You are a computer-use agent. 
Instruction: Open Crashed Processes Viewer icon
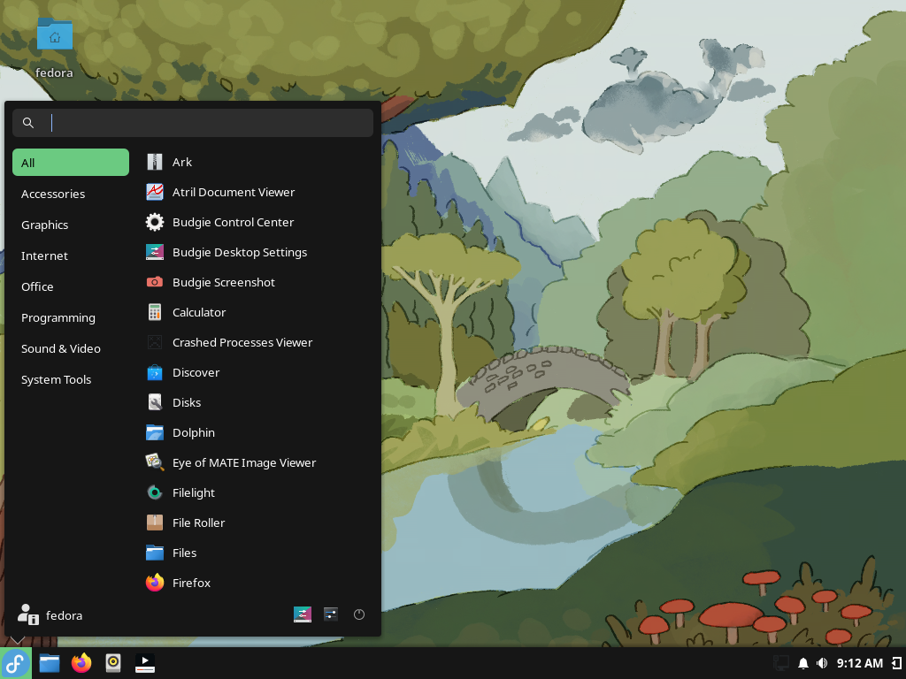[154, 342]
